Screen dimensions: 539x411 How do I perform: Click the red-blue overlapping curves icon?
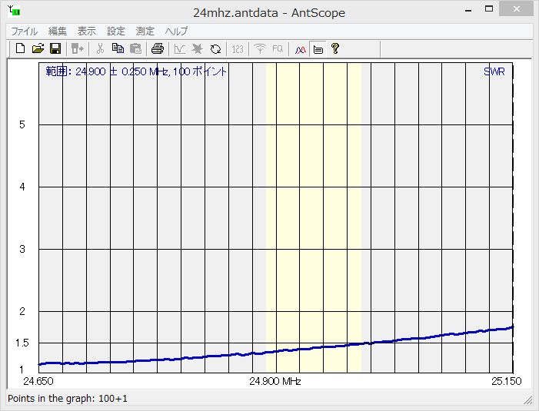[300, 50]
